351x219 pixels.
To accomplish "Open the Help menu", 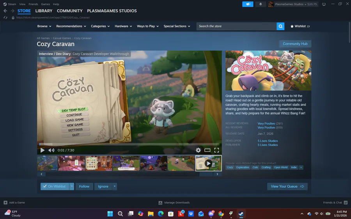I will point(56,4).
